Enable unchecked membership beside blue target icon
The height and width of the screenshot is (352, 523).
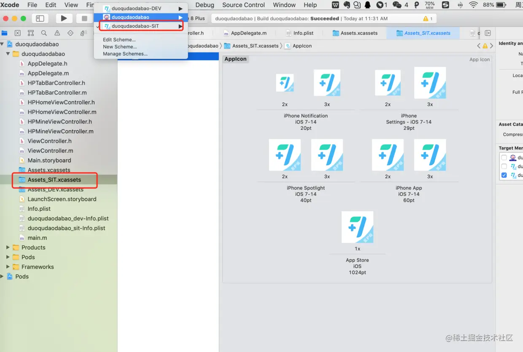504,167
